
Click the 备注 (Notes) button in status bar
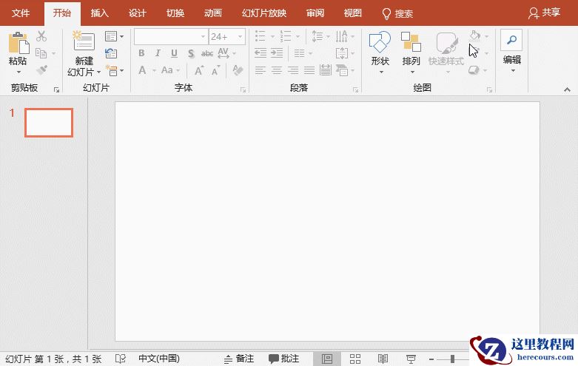[239, 359]
